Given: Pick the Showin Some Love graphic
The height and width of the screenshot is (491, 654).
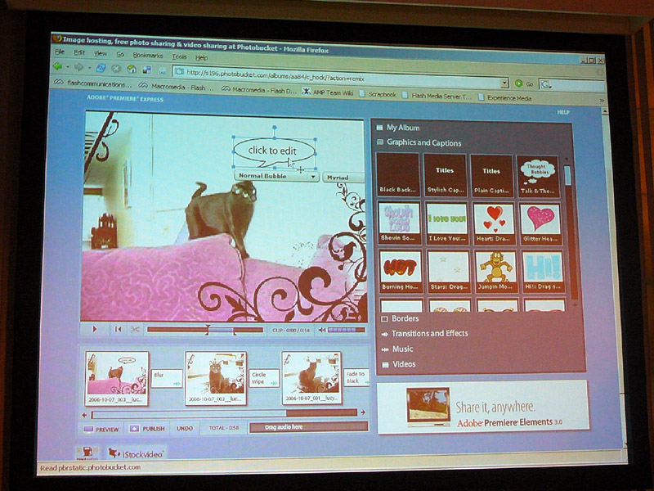Looking at the screenshot, I should pyautogui.click(x=400, y=223).
